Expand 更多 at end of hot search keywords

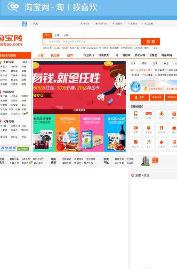156,48
